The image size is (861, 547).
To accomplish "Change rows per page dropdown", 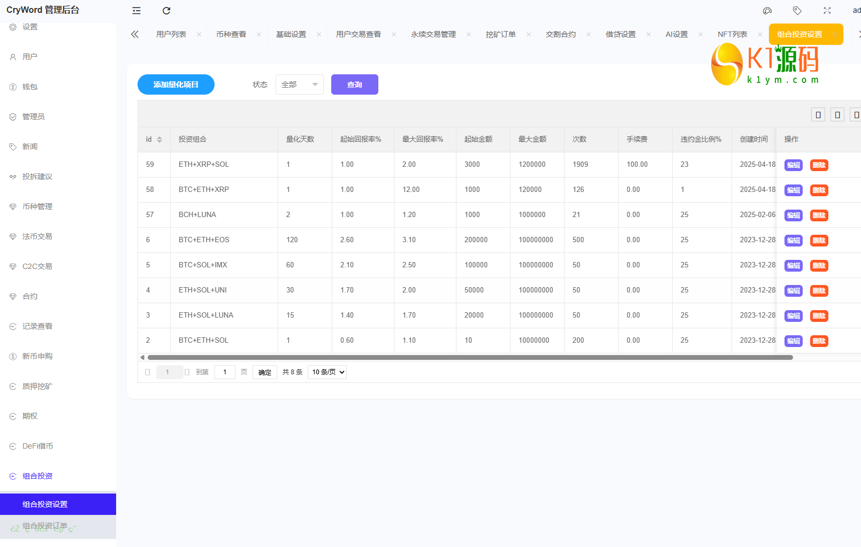I will [x=327, y=372].
